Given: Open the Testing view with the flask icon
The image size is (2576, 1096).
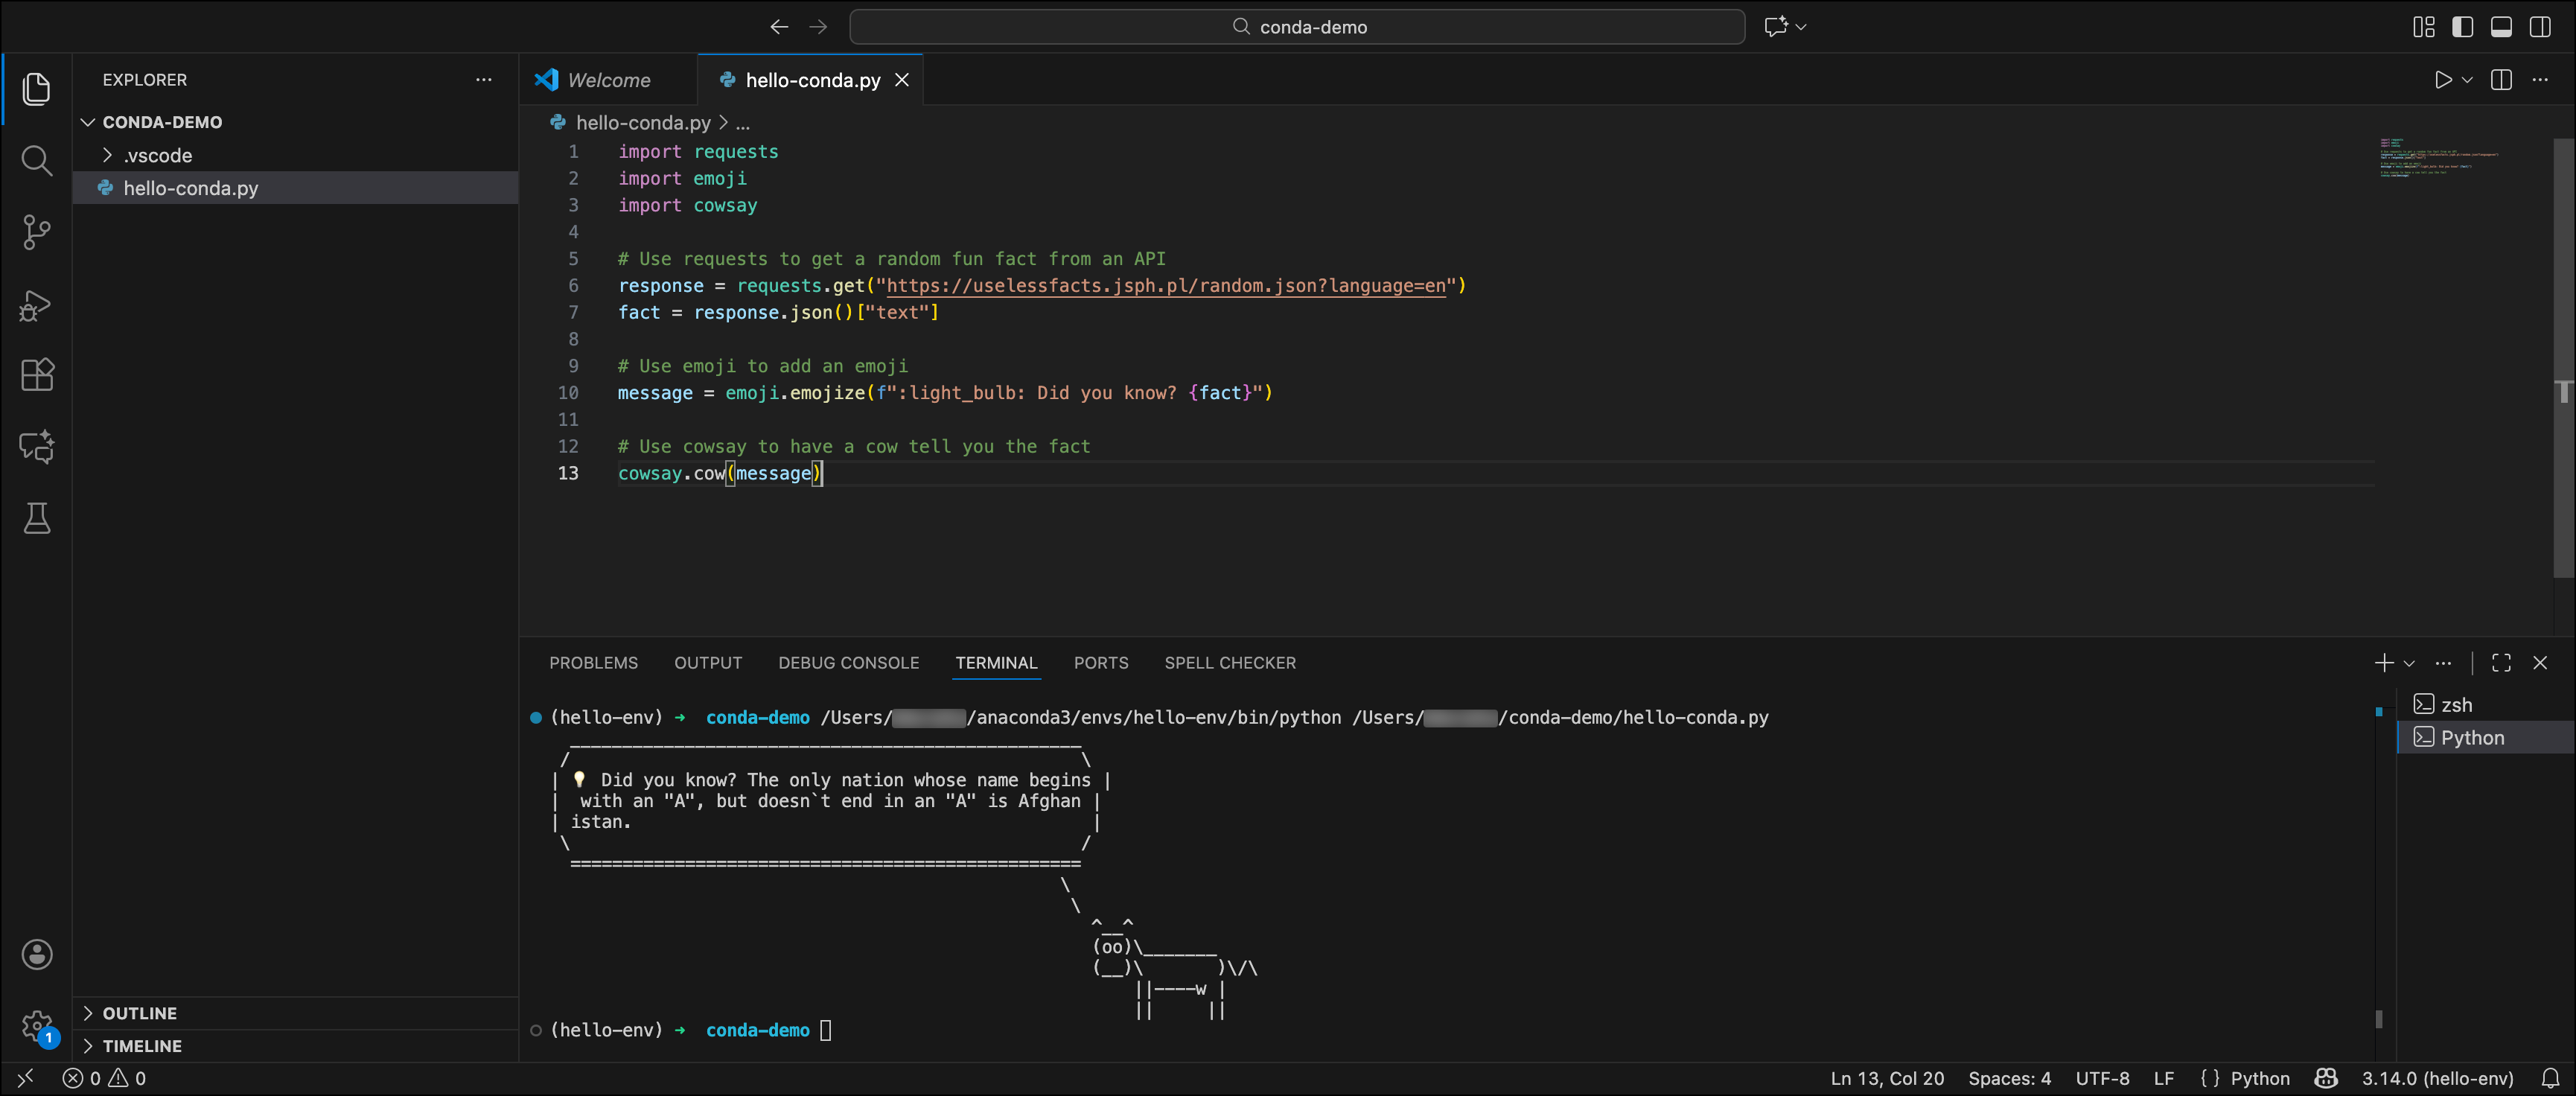Looking at the screenshot, I should click(37, 518).
